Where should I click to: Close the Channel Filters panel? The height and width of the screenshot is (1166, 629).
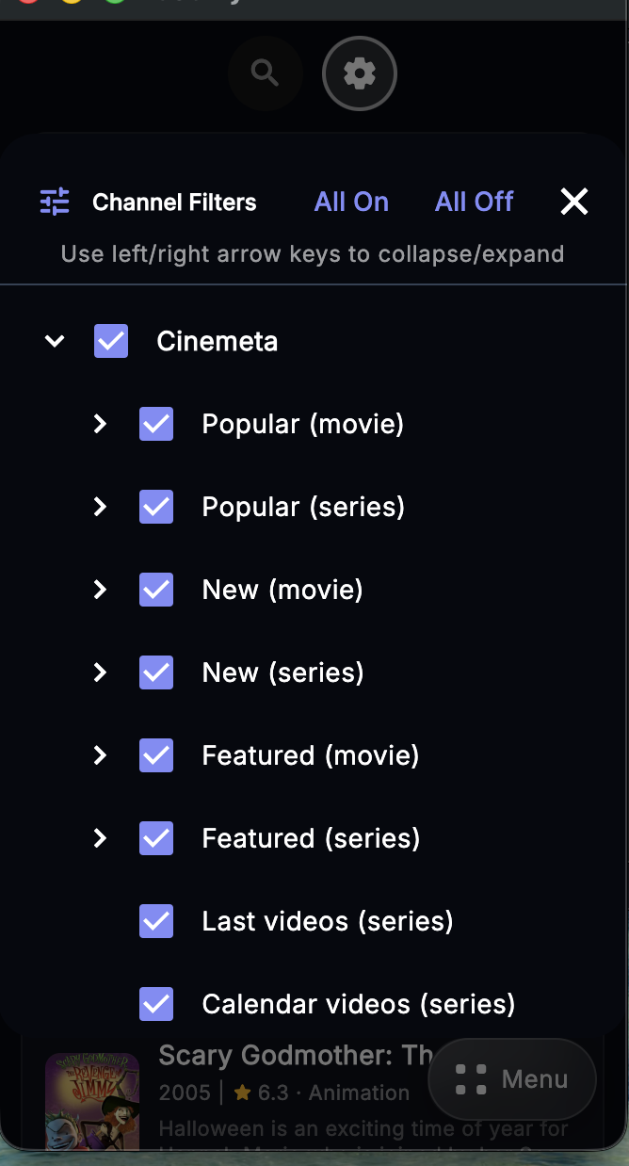[574, 201]
